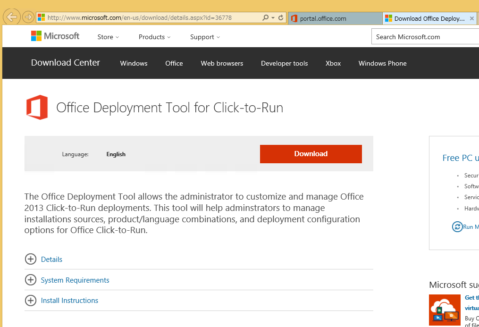
Task: Click the search magnifier in address bar
Action: tap(266, 18)
